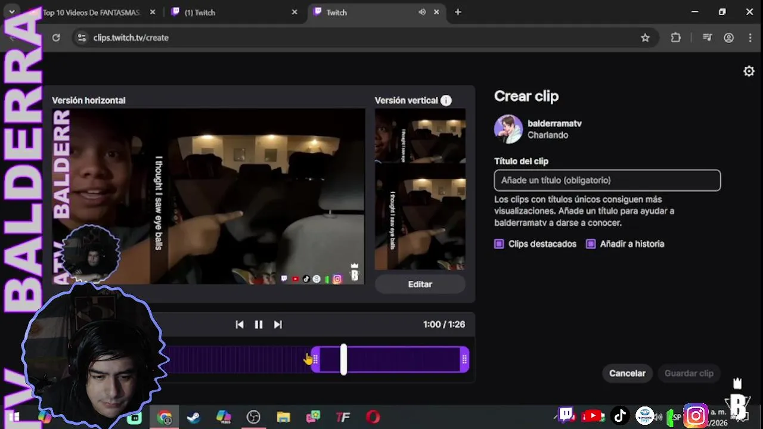763x429 pixels.
Task: Show the Versión vertical info tooltip
Action: (446, 100)
